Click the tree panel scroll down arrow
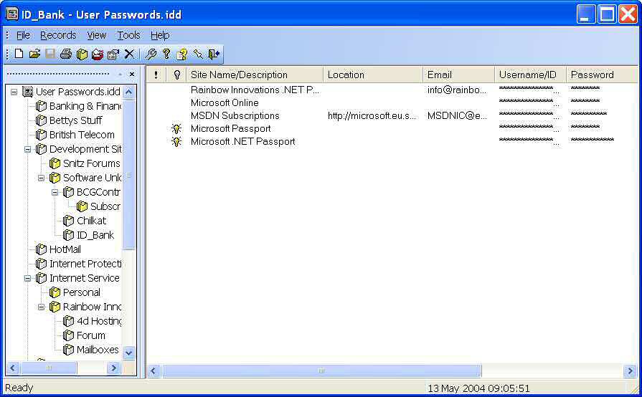The height and width of the screenshot is (397, 642). (128, 353)
